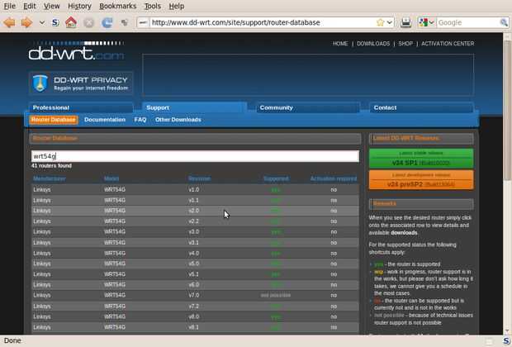The image size is (512, 347).
Task: Sort by the Revision column header
Action: click(x=200, y=178)
